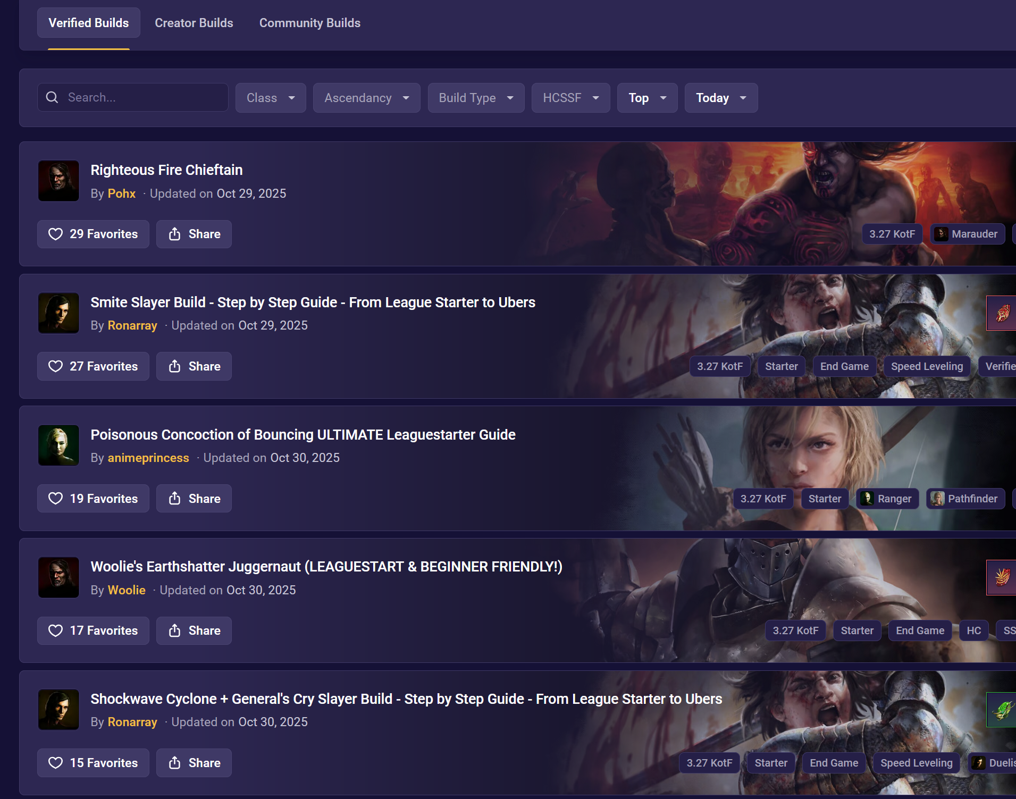Screen dimensions: 1016x799
Task: Expand the Class filter dropdown
Action: pyautogui.click(x=271, y=98)
